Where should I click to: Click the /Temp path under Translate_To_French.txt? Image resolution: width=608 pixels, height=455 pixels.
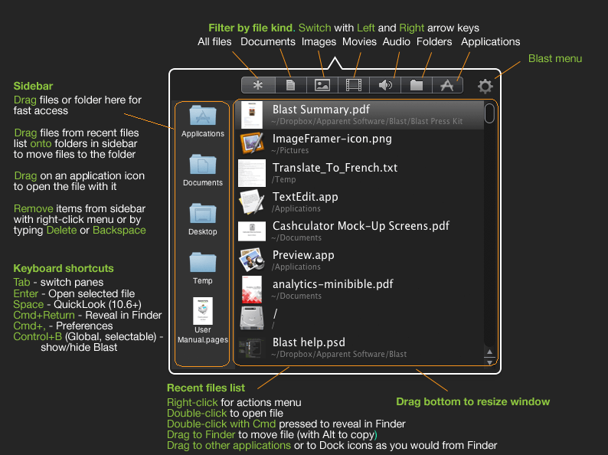[284, 179]
